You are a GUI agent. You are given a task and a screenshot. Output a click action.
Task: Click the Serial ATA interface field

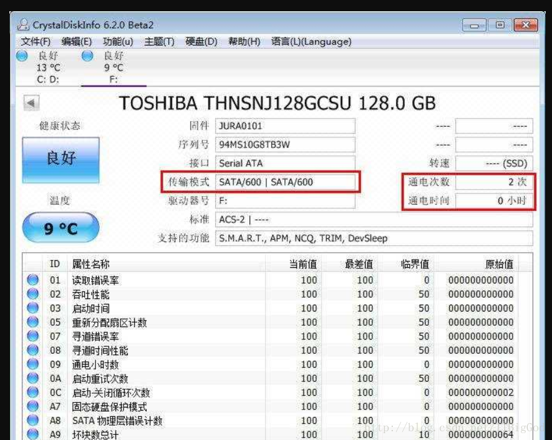coord(285,163)
